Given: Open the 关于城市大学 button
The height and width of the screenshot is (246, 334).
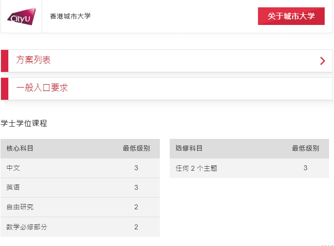Looking at the screenshot, I should [291, 16].
